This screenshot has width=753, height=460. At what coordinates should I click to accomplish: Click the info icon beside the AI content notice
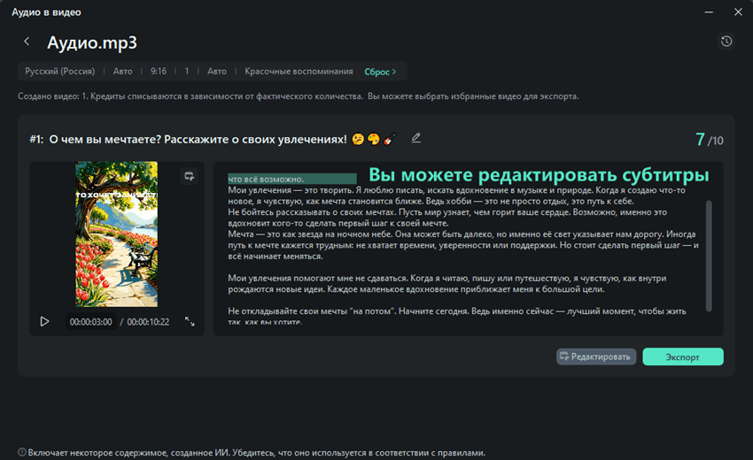tap(21, 452)
